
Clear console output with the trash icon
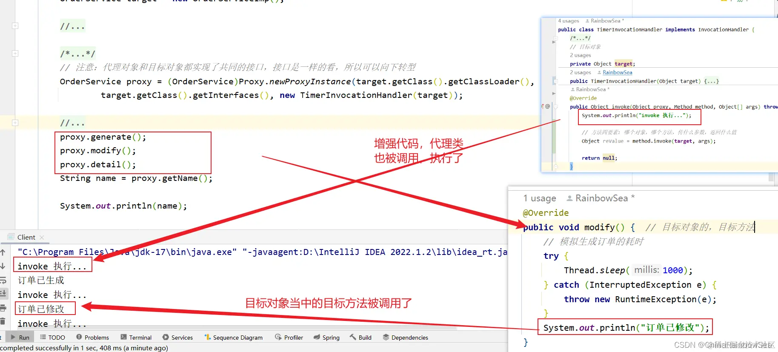pyautogui.click(x=3, y=321)
